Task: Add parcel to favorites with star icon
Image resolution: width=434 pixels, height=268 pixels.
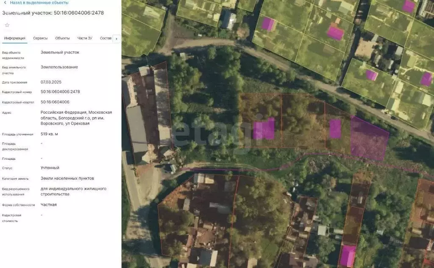Action: click(7, 25)
